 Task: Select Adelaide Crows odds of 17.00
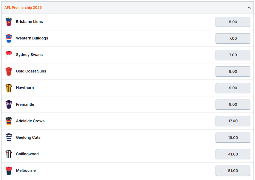click(x=233, y=121)
